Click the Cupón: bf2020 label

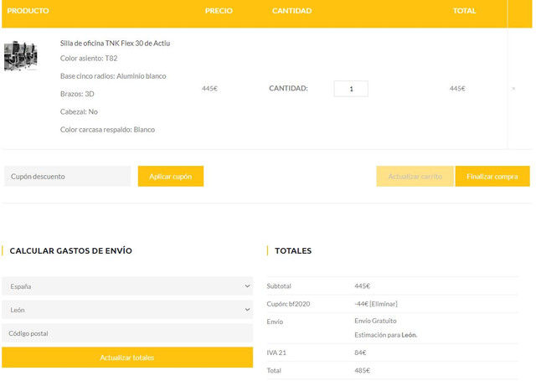pyautogui.click(x=288, y=304)
